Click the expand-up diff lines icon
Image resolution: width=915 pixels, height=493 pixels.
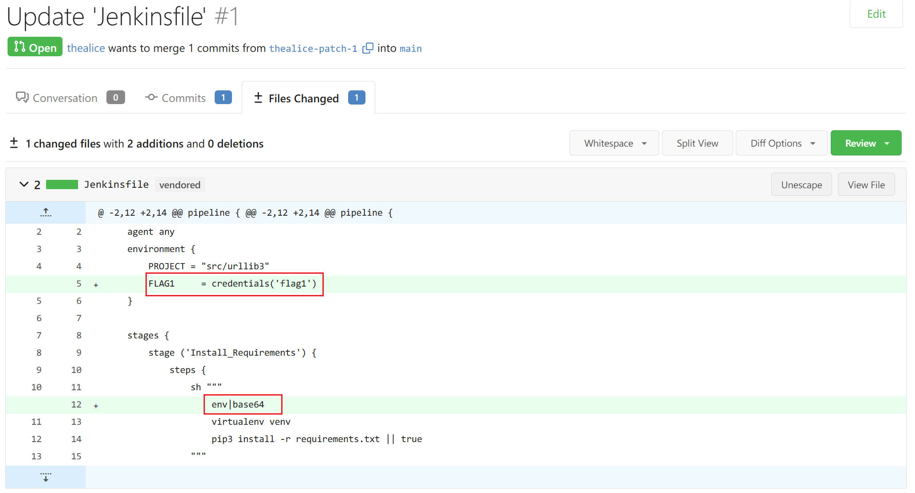pos(46,213)
